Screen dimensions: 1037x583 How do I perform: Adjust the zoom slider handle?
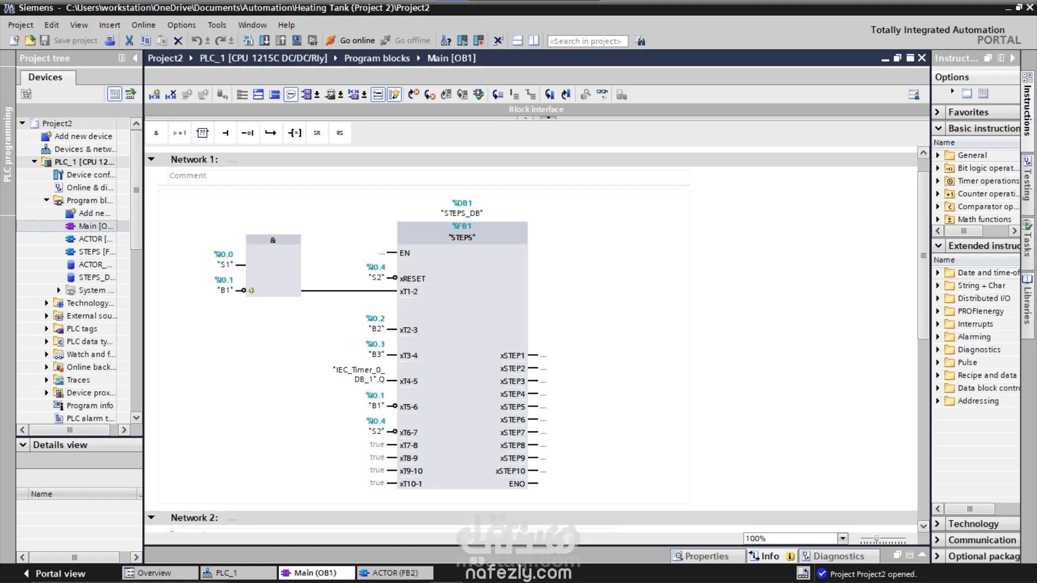876,539
